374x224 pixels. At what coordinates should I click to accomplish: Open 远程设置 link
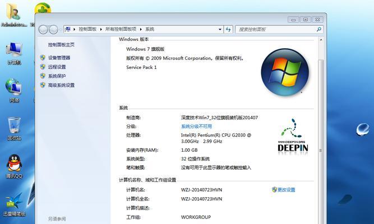point(57,67)
